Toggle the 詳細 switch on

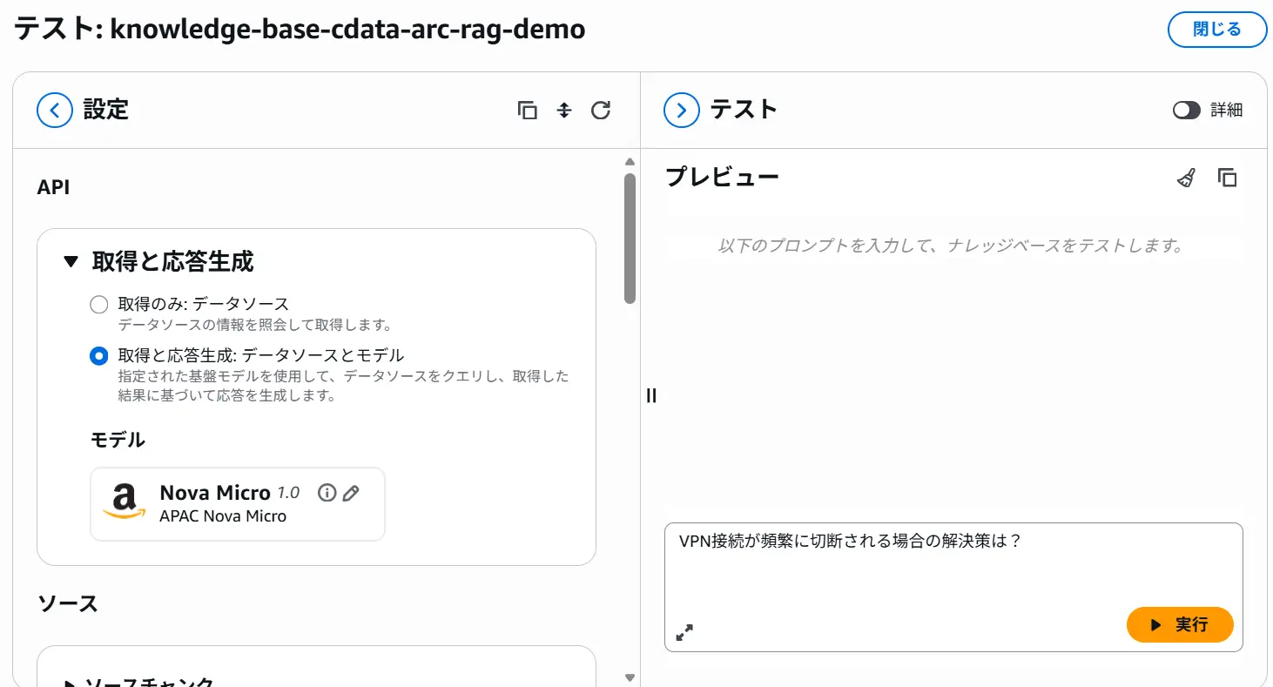click(x=1187, y=110)
